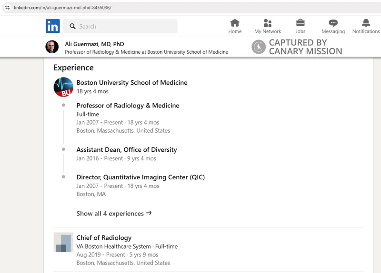The height and width of the screenshot is (273, 381).
Task: Open the Jobs briefcase icon
Action: pyautogui.click(x=301, y=23)
